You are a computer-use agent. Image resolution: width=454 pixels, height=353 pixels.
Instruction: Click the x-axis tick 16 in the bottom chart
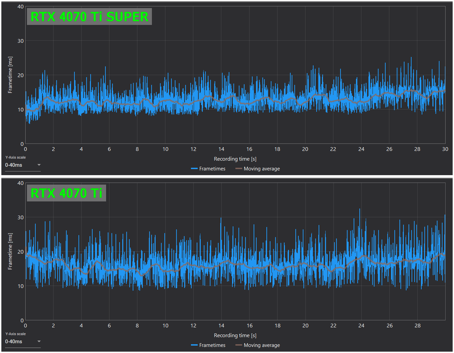pos(250,326)
